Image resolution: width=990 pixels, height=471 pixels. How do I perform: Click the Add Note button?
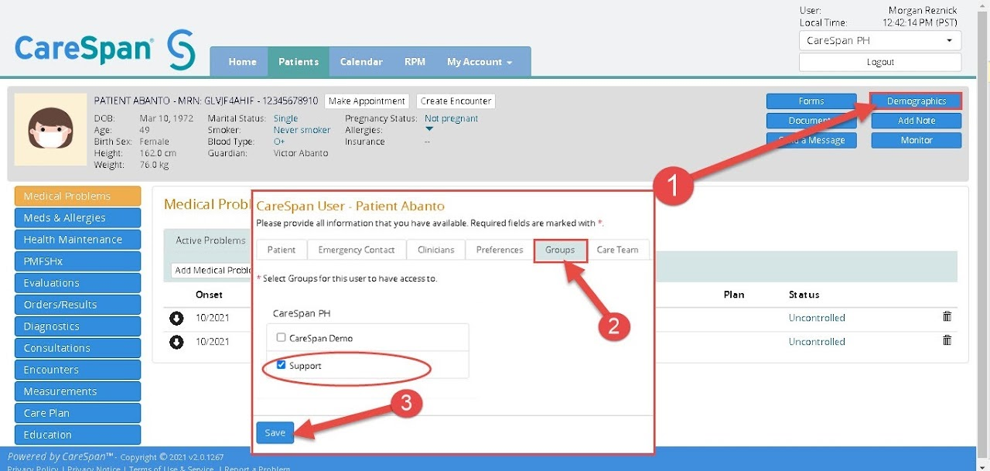coord(917,121)
